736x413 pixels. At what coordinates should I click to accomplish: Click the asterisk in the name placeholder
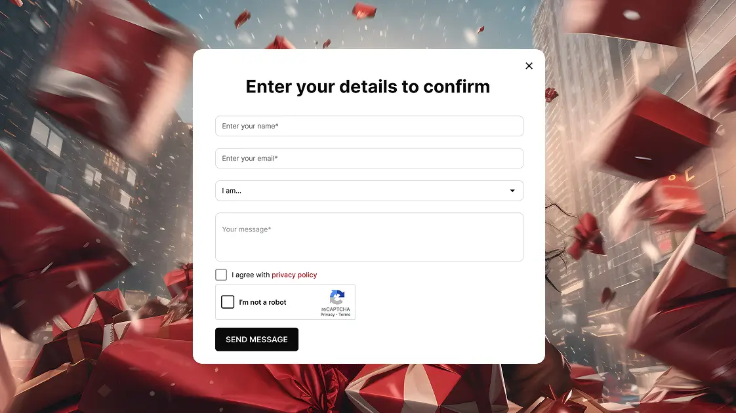click(277, 125)
